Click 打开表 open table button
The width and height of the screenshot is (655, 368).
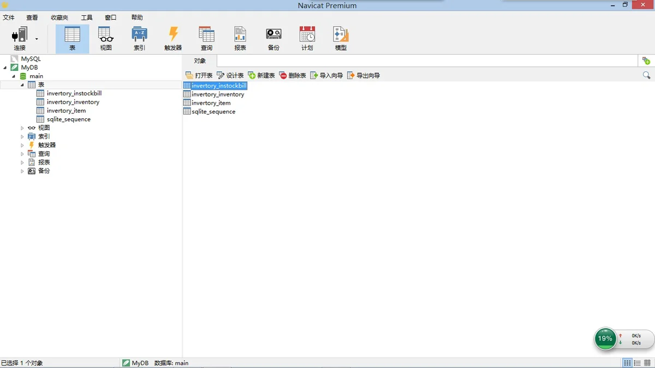(x=199, y=75)
